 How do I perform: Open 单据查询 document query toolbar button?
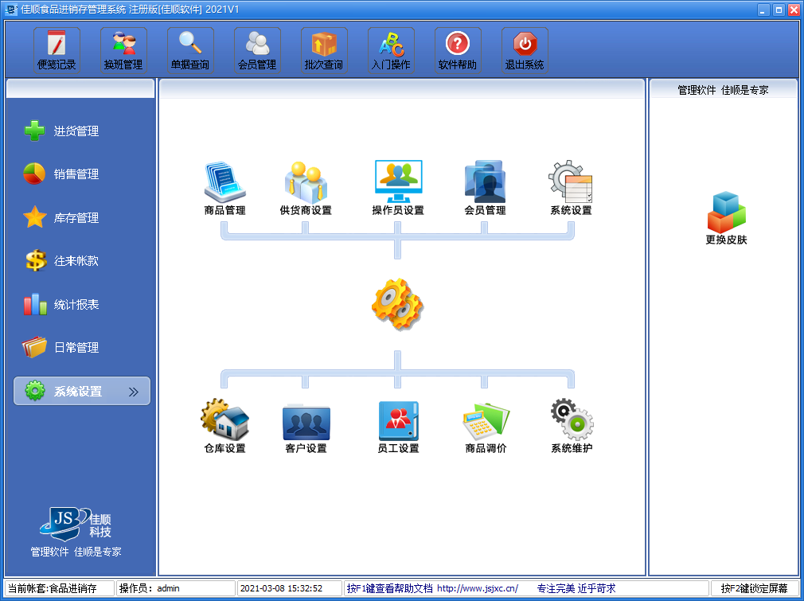point(190,51)
